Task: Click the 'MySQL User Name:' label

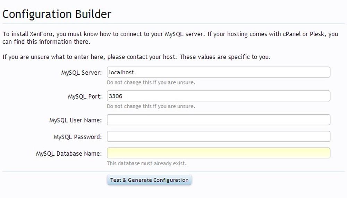Action: (75, 120)
